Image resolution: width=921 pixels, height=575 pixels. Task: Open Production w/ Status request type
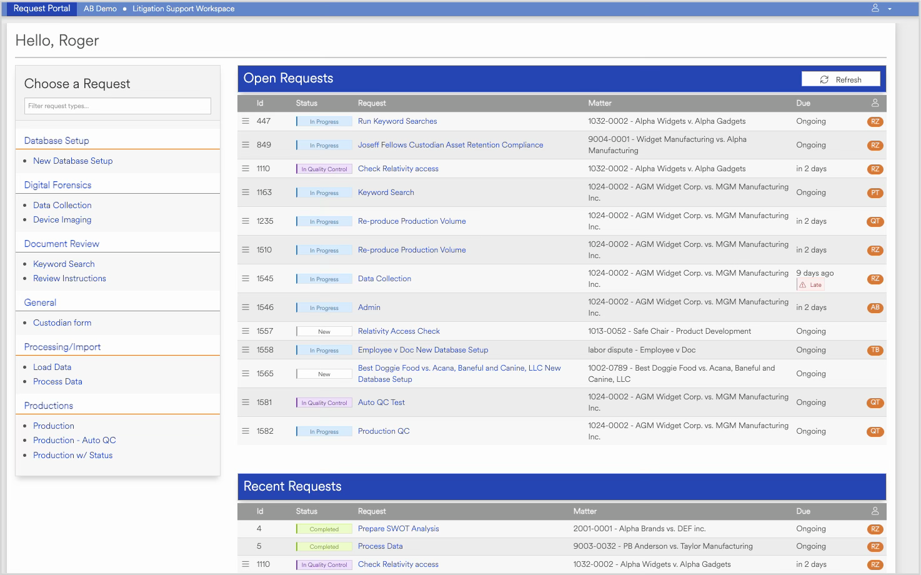72,455
